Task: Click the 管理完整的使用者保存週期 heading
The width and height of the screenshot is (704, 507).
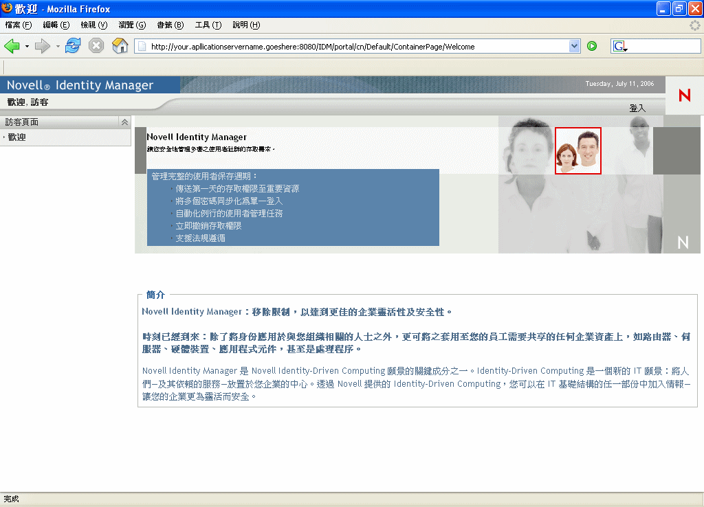Action: click(204, 177)
